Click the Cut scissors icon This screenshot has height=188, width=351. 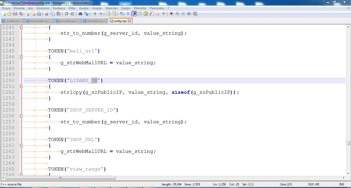[x=47, y=14]
